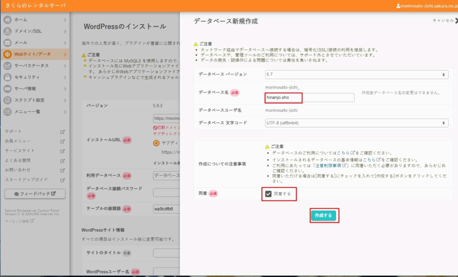This screenshot has width=458, height=277.
Task: Click the 作成する button
Action: (323, 215)
